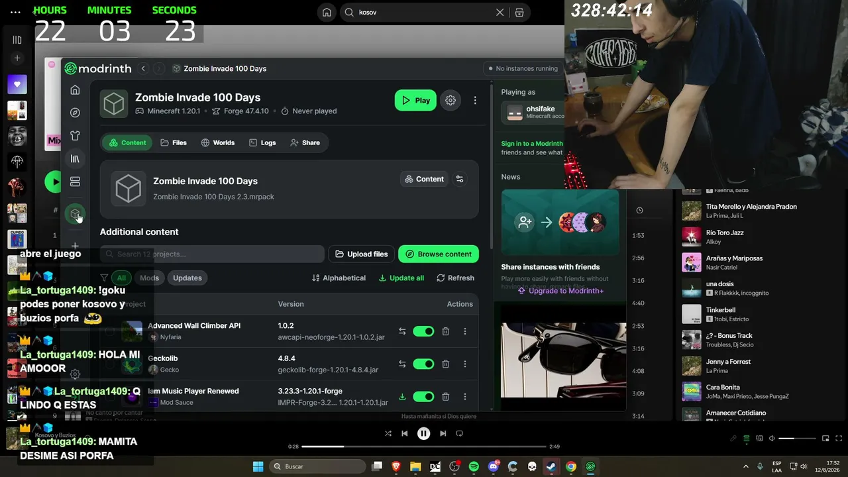The image size is (848, 477).
Task: Open the Servers icon in Modrinth sidebar
Action: pyautogui.click(x=75, y=182)
